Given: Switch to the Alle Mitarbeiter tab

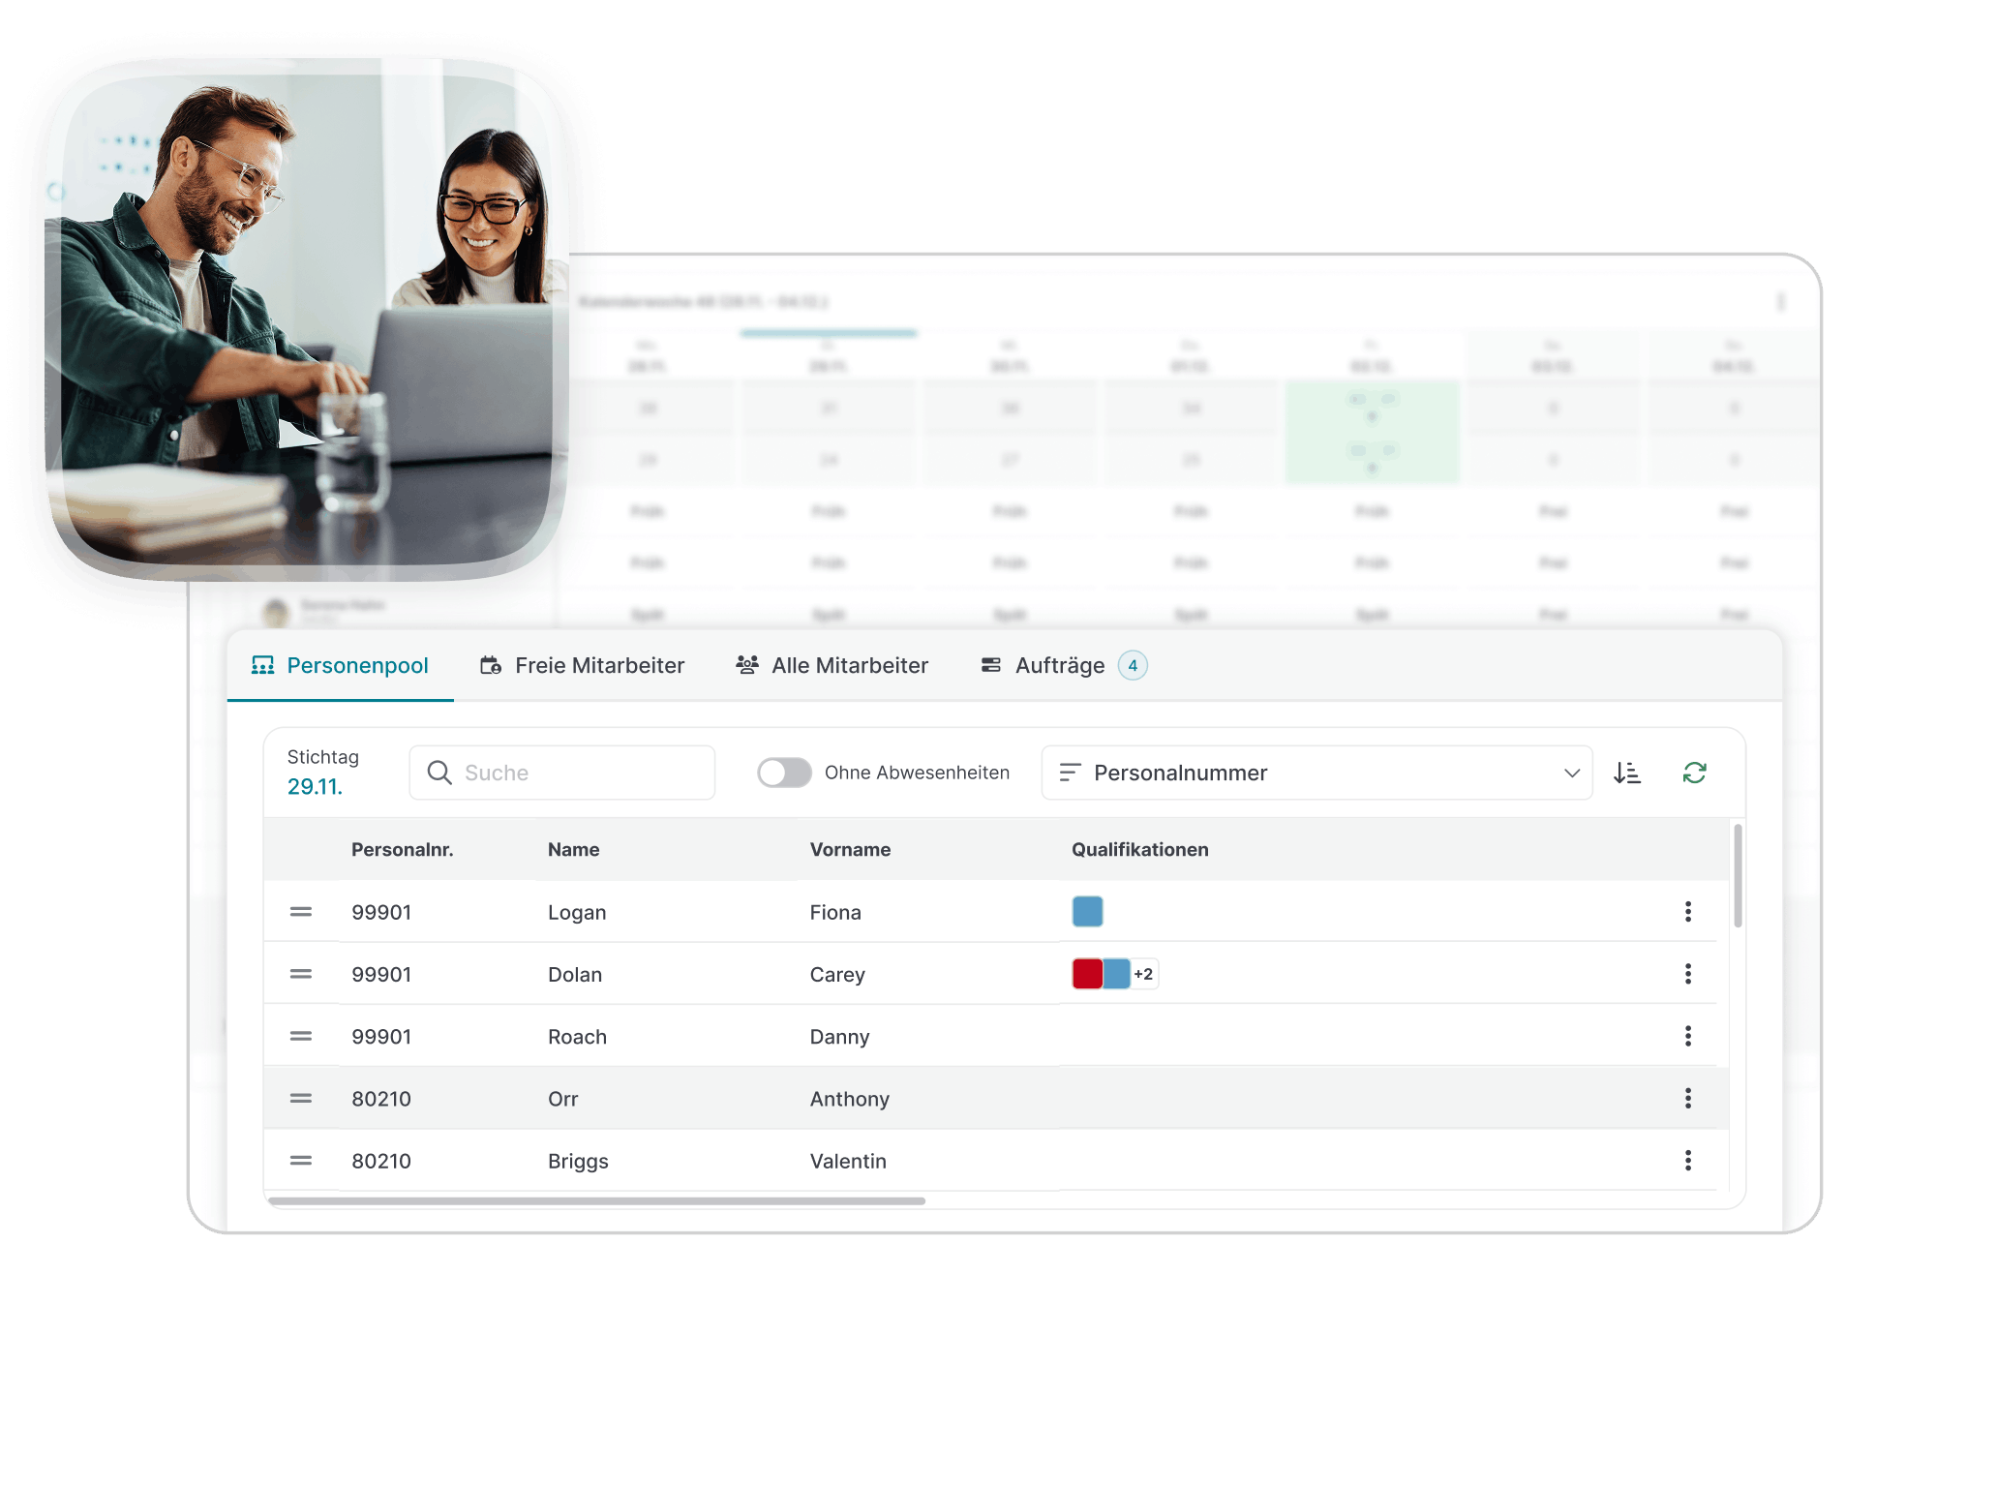Looking at the screenshot, I should click(x=832, y=666).
